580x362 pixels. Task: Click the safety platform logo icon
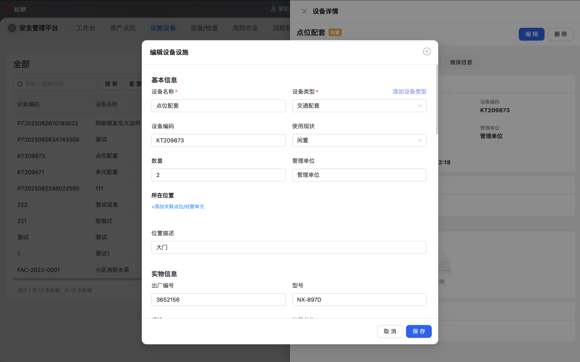[x=12, y=28]
